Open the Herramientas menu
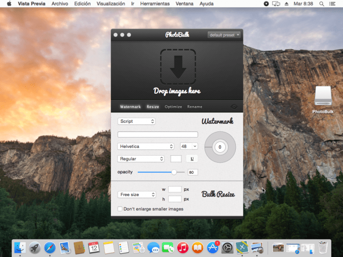Viewport: 343px width, 257px height. [155, 4]
